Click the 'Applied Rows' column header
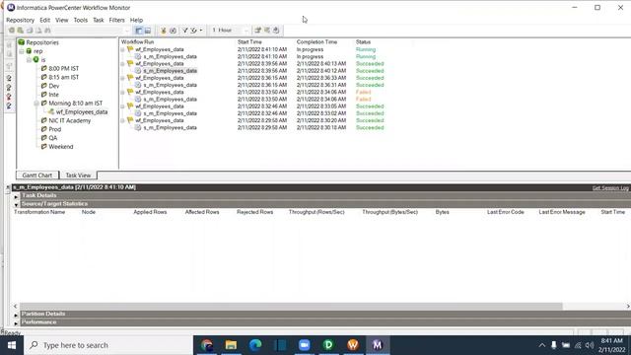The image size is (631, 355). click(150, 212)
